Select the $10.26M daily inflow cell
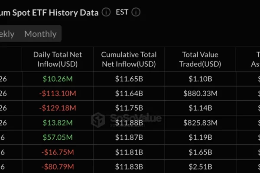 58,79
